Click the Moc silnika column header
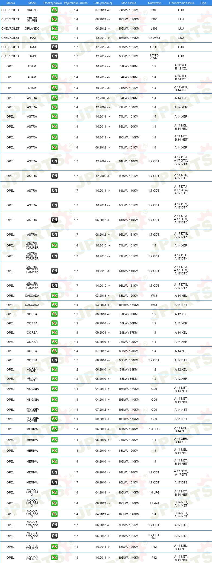 129,3
